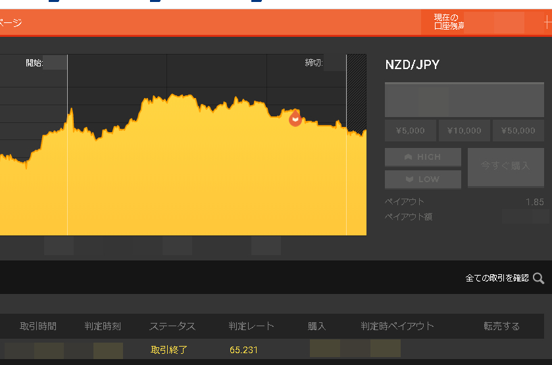Select the ¥50,000 amount button
The height and width of the screenshot is (365, 552).
tap(518, 131)
